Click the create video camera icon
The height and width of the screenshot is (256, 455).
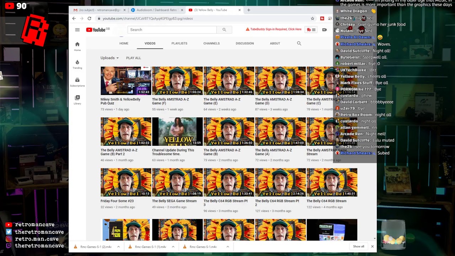[325, 30]
